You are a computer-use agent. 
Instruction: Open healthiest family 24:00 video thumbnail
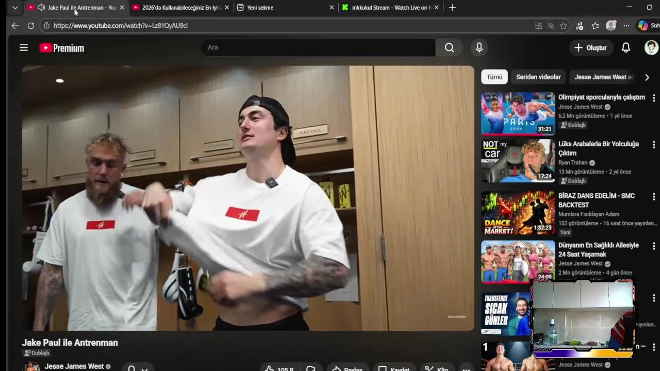click(x=518, y=261)
